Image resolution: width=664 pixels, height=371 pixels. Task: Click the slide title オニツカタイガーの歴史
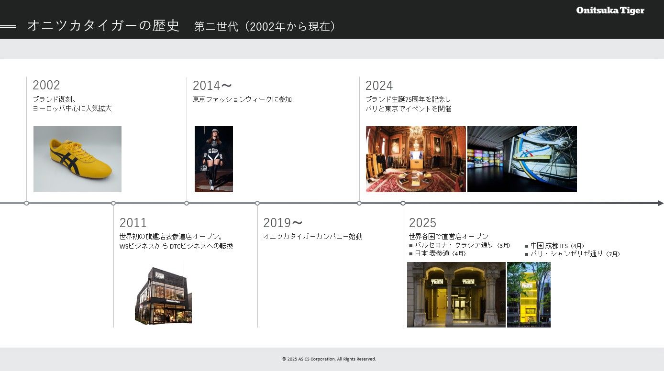pyautogui.click(x=103, y=26)
